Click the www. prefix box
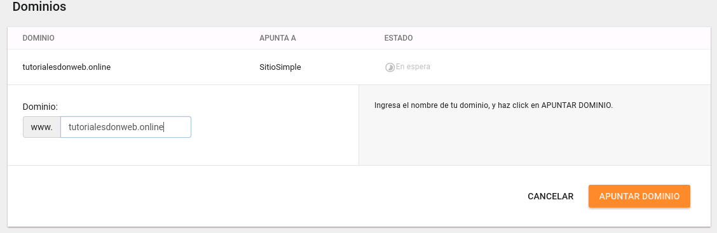This screenshot has width=717, height=233. [42, 127]
